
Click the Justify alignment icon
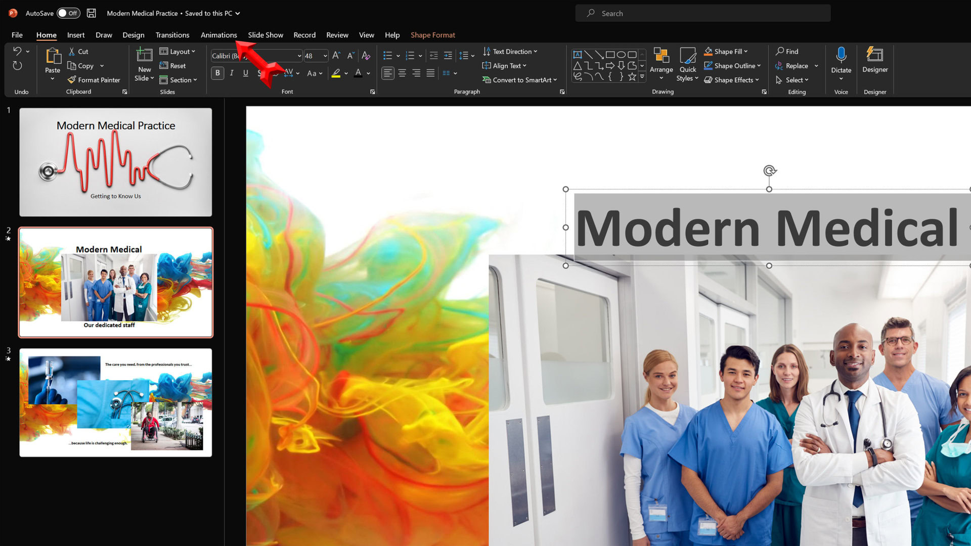click(x=430, y=73)
